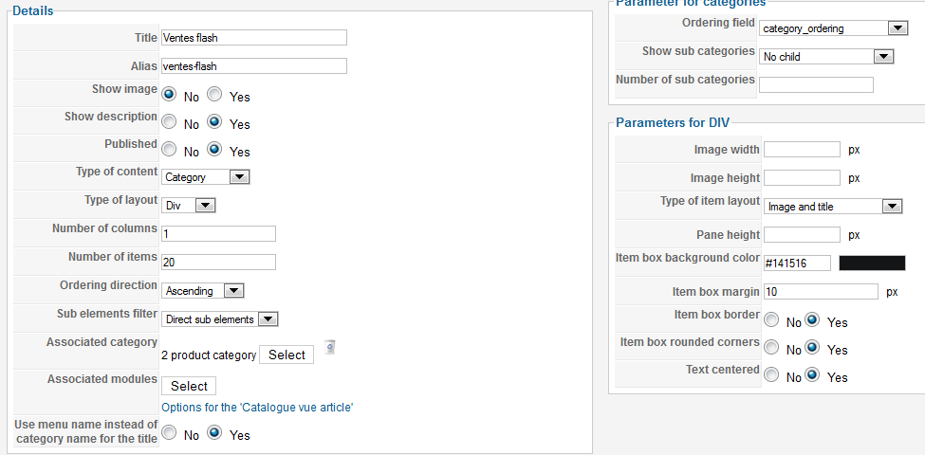The width and height of the screenshot is (925, 455).
Task: Select No for Item box rounded corners
Action: click(x=771, y=348)
